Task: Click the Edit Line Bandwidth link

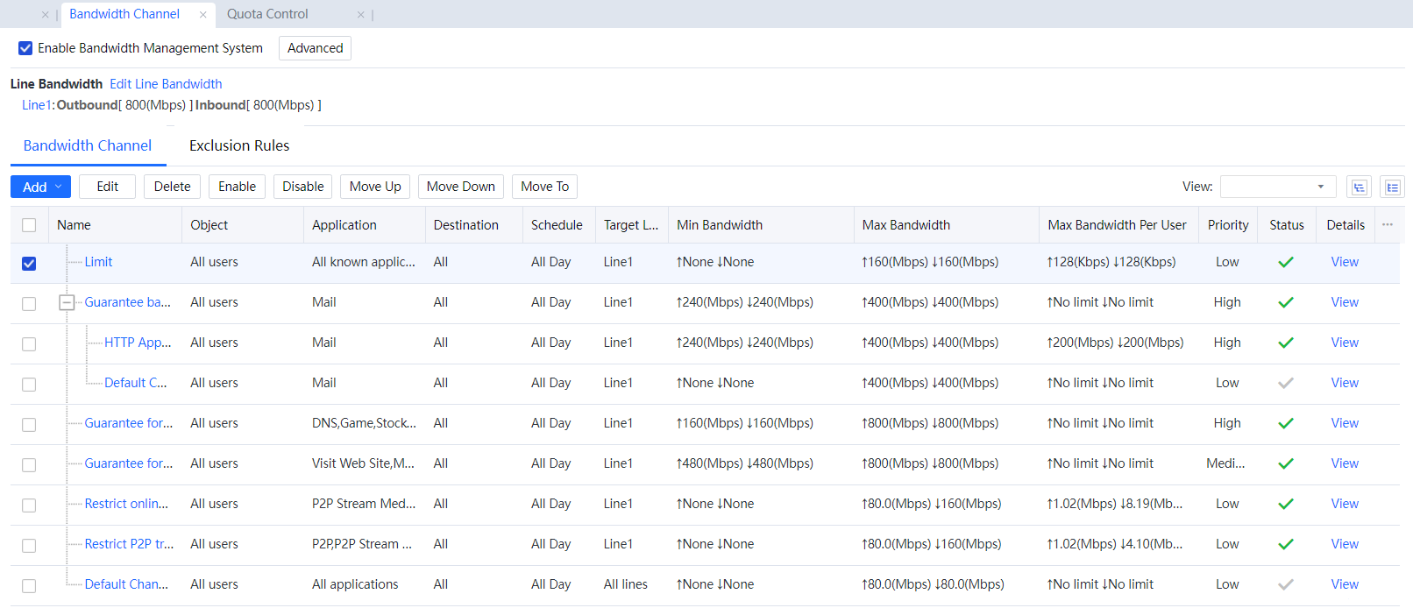Action: (x=166, y=84)
